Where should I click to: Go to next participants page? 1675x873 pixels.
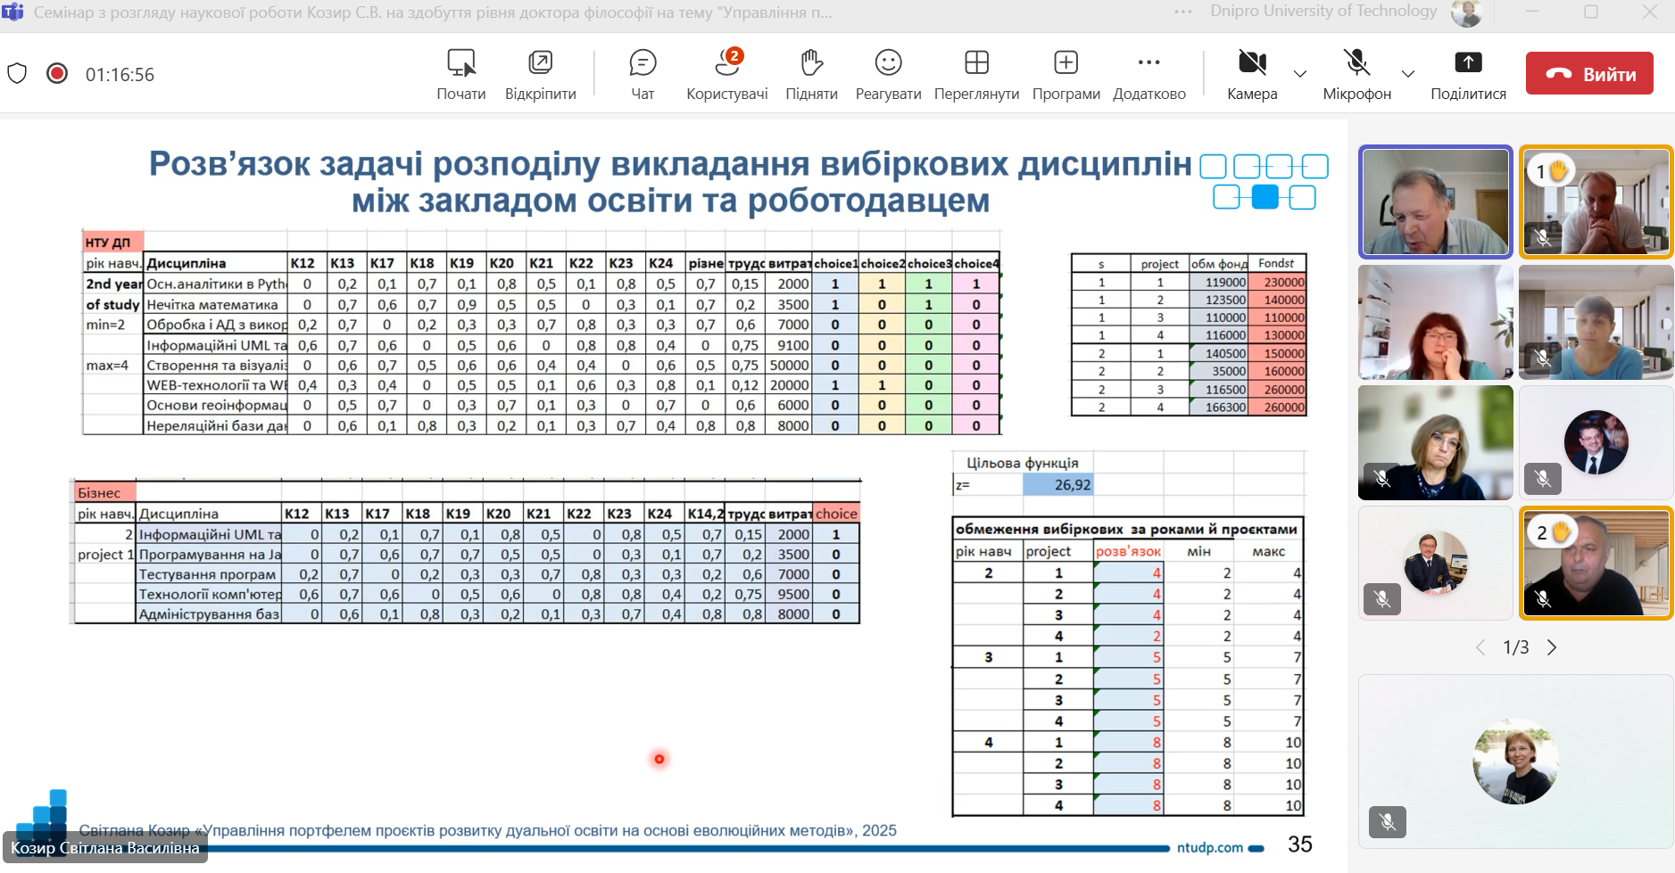[x=1552, y=647]
